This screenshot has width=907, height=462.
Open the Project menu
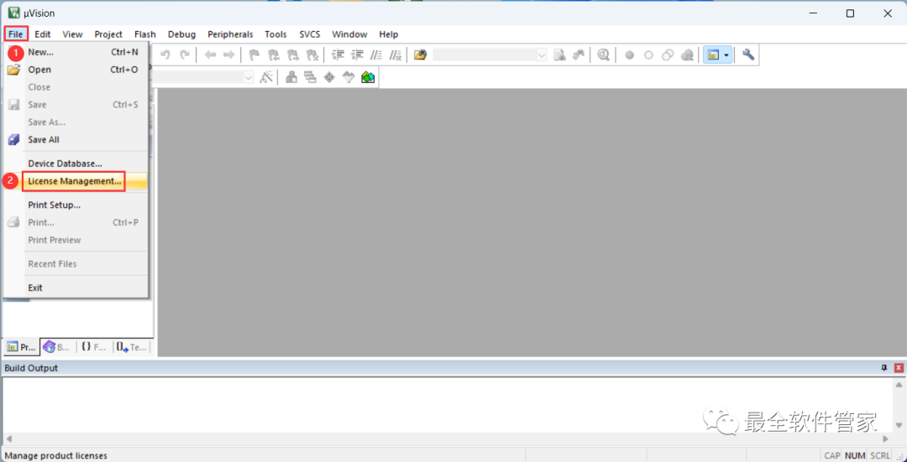[108, 34]
